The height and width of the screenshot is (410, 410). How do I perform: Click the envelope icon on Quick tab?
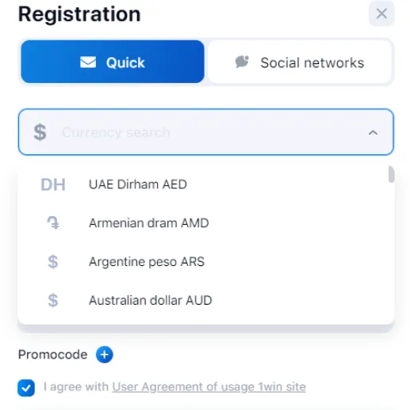pyautogui.click(x=88, y=63)
